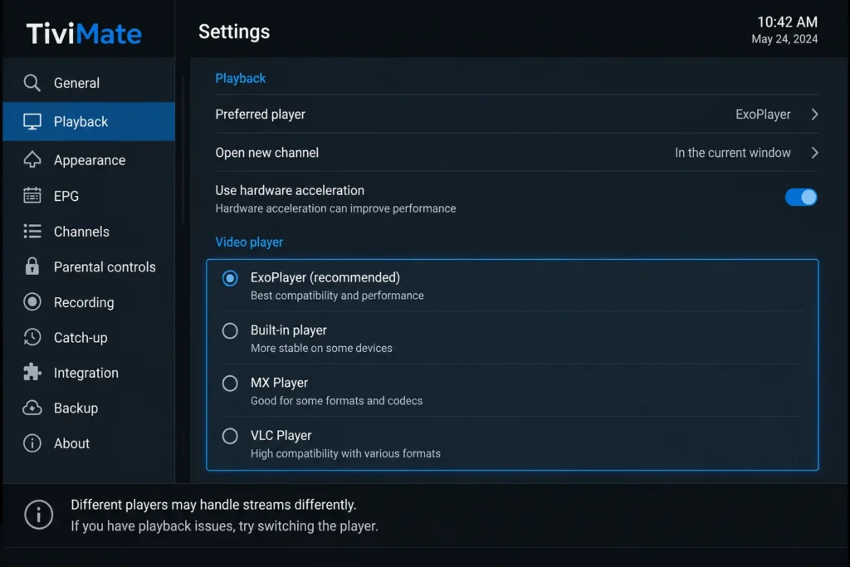Open Parental controls settings
Screen dimensions: 850x567
click(x=89, y=266)
